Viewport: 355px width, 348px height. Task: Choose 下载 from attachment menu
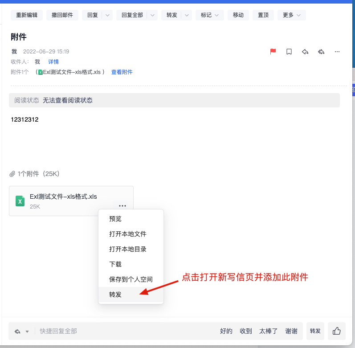pyautogui.click(x=131, y=264)
